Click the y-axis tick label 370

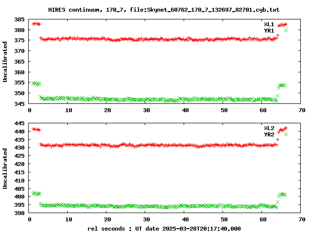point(19,51)
